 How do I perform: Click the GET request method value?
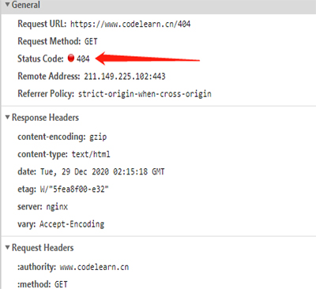click(91, 41)
